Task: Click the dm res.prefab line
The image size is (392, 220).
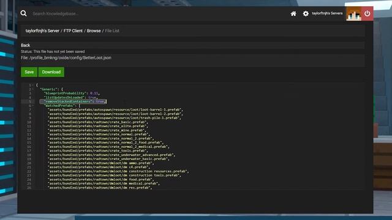Action: click(100, 188)
